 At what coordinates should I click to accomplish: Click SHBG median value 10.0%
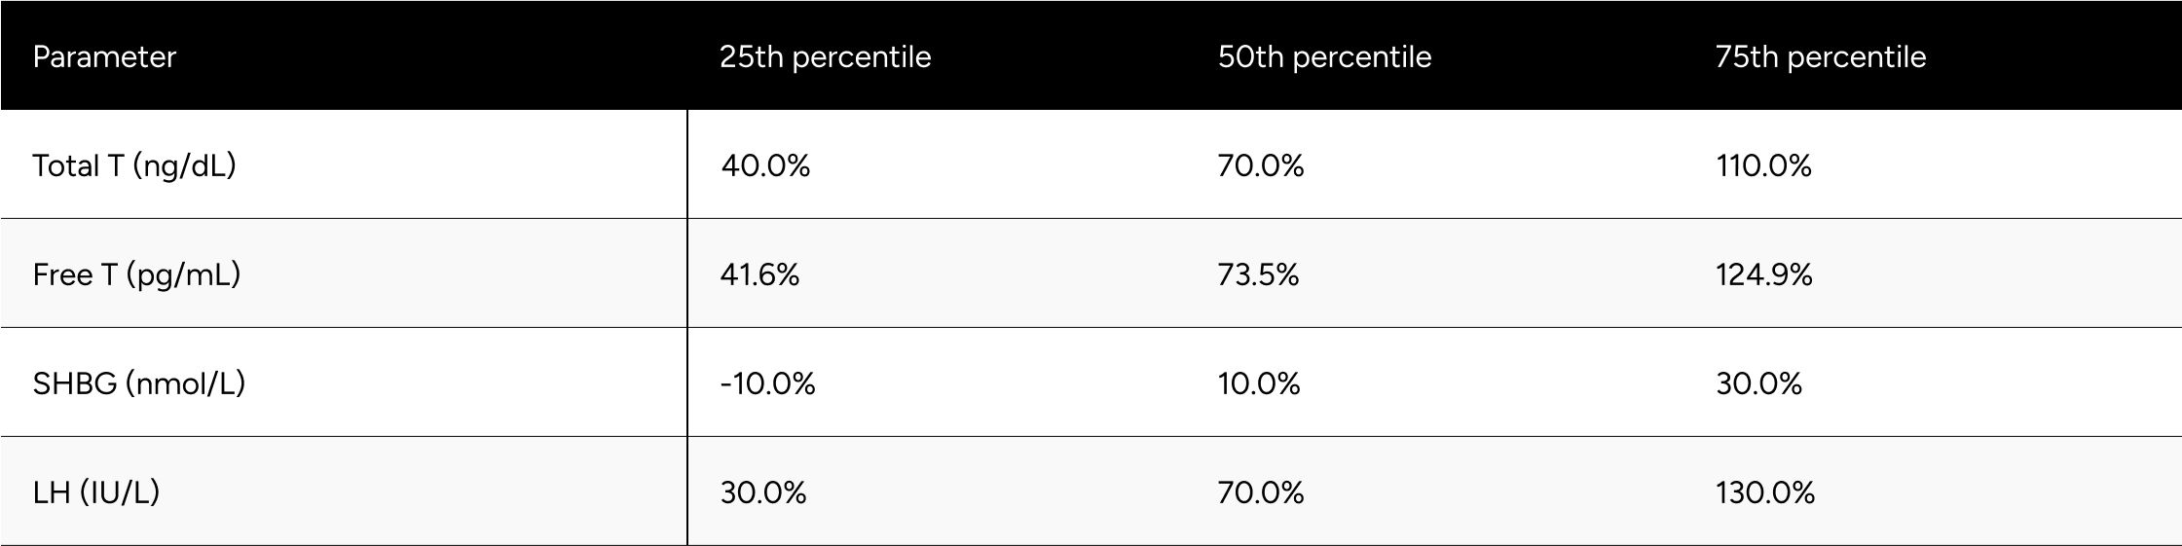pyautogui.click(x=1259, y=383)
